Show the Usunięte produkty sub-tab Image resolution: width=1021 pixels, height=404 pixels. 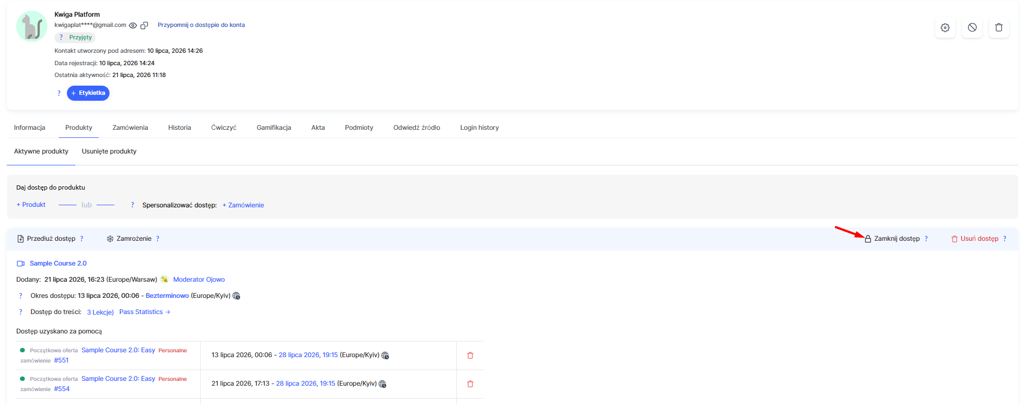109,151
